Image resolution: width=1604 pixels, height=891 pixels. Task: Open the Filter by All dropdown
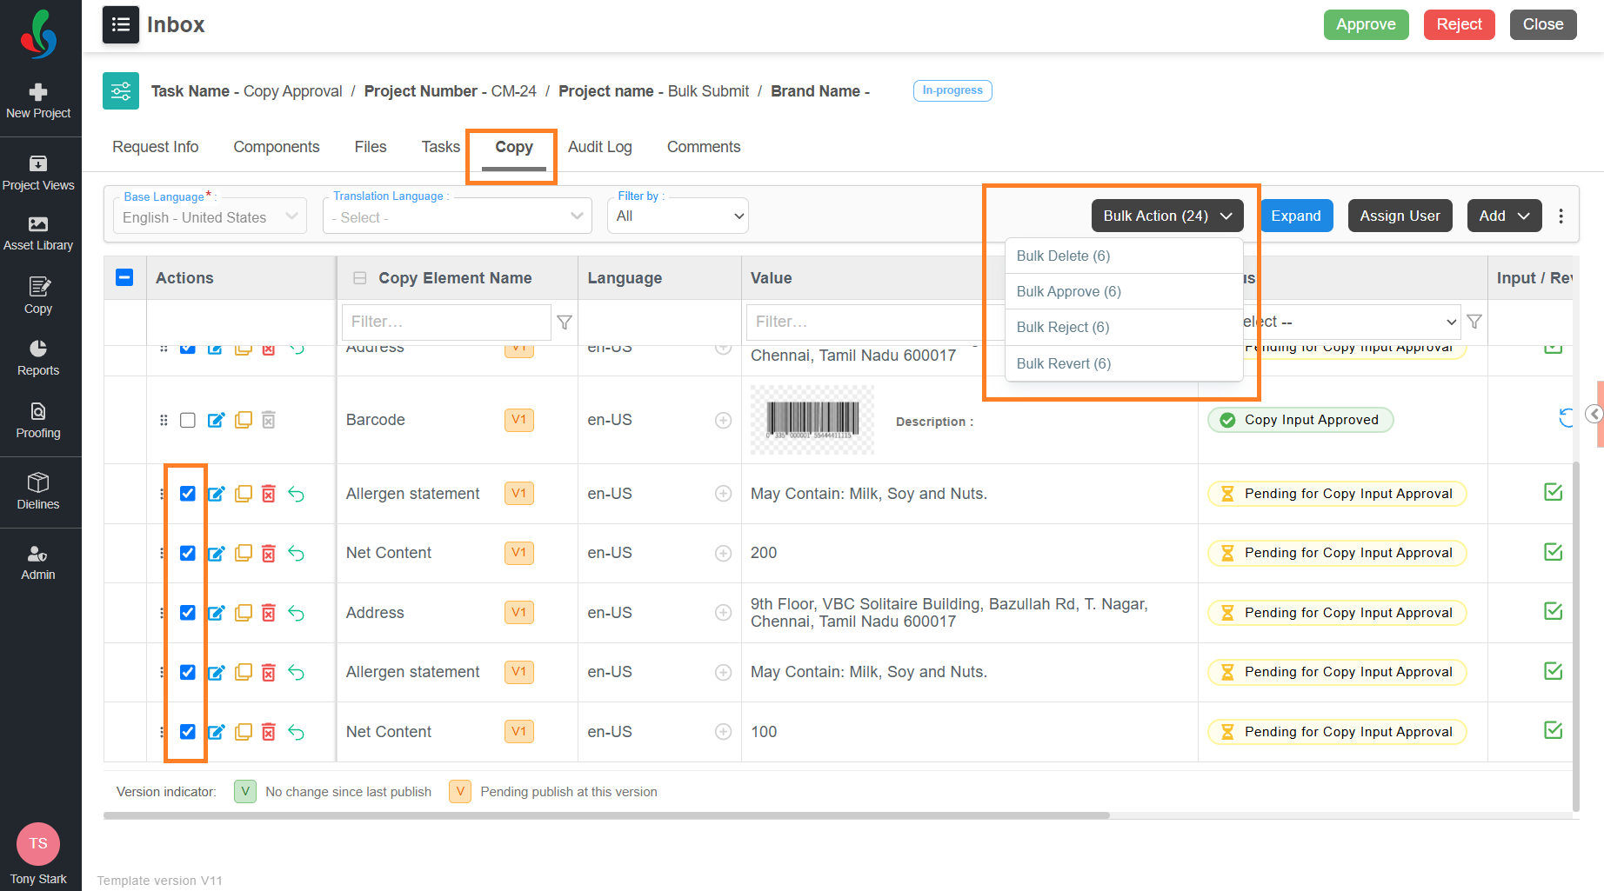click(x=678, y=216)
